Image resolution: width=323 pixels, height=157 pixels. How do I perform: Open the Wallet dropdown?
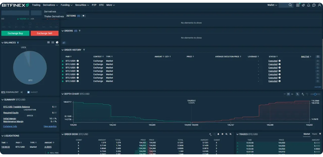point(272,5)
